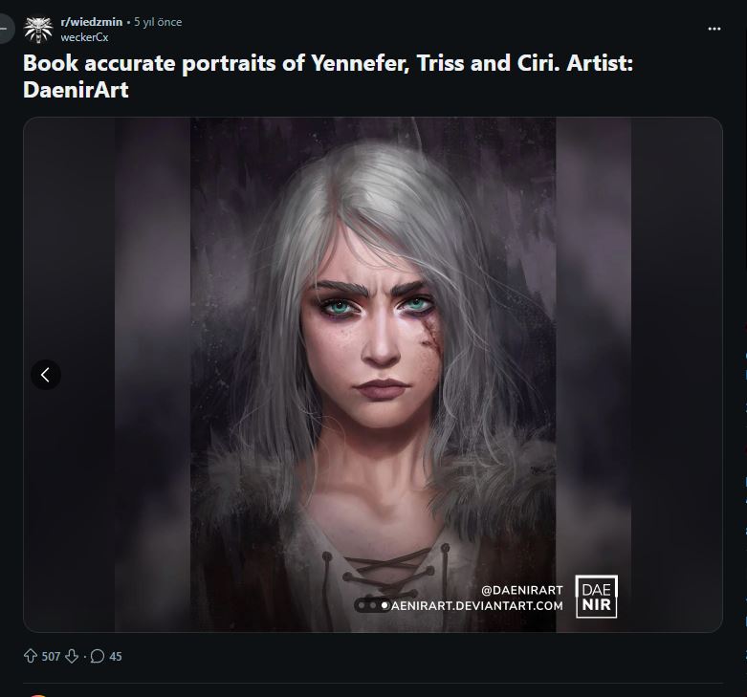
Task: Click the @DAENIRART watermark text
Action: 521,590
